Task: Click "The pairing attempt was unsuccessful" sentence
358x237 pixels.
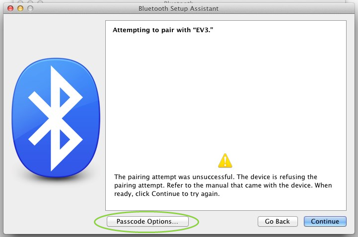Action: (x=178, y=177)
